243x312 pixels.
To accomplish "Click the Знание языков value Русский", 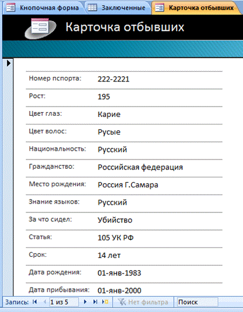I will [x=112, y=203].
